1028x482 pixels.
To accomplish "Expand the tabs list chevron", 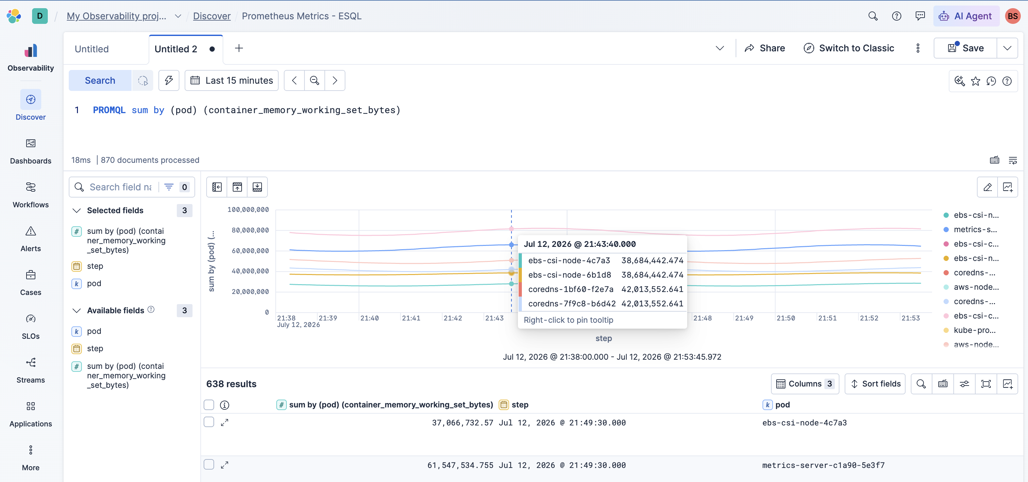I will coord(720,48).
